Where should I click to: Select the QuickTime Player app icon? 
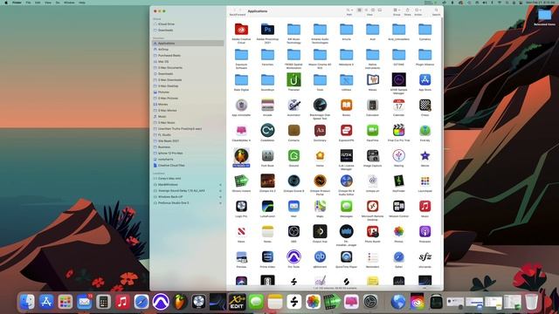[x=346, y=256]
